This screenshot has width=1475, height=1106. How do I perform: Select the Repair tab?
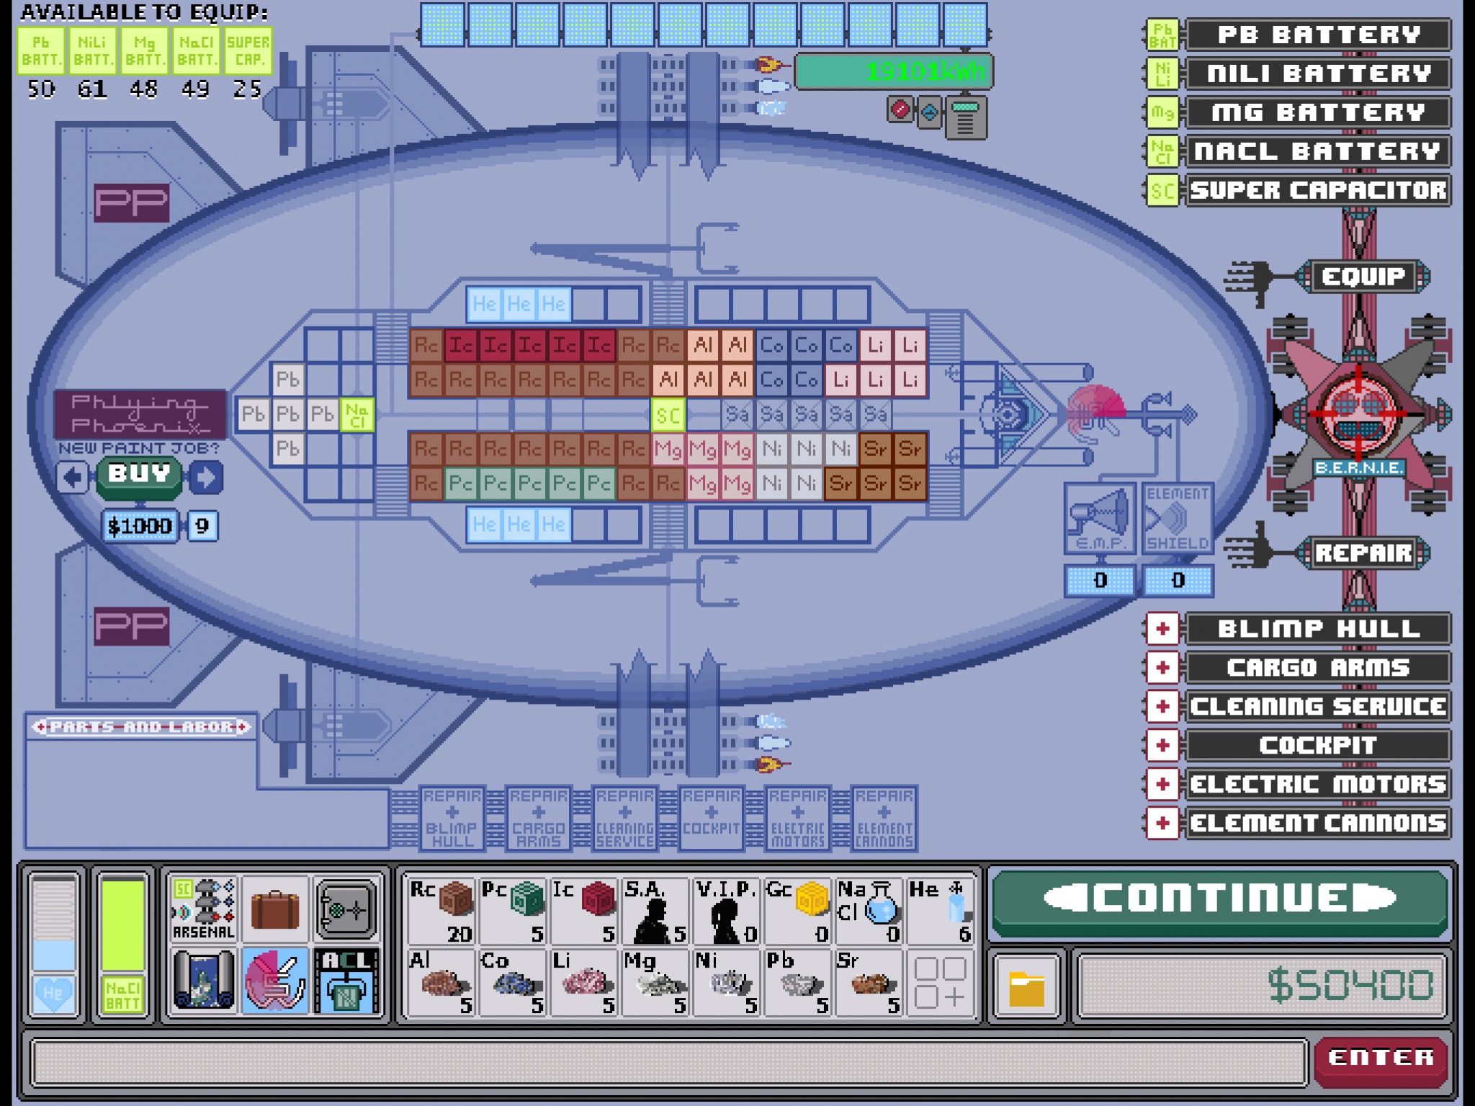[x=1362, y=553]
